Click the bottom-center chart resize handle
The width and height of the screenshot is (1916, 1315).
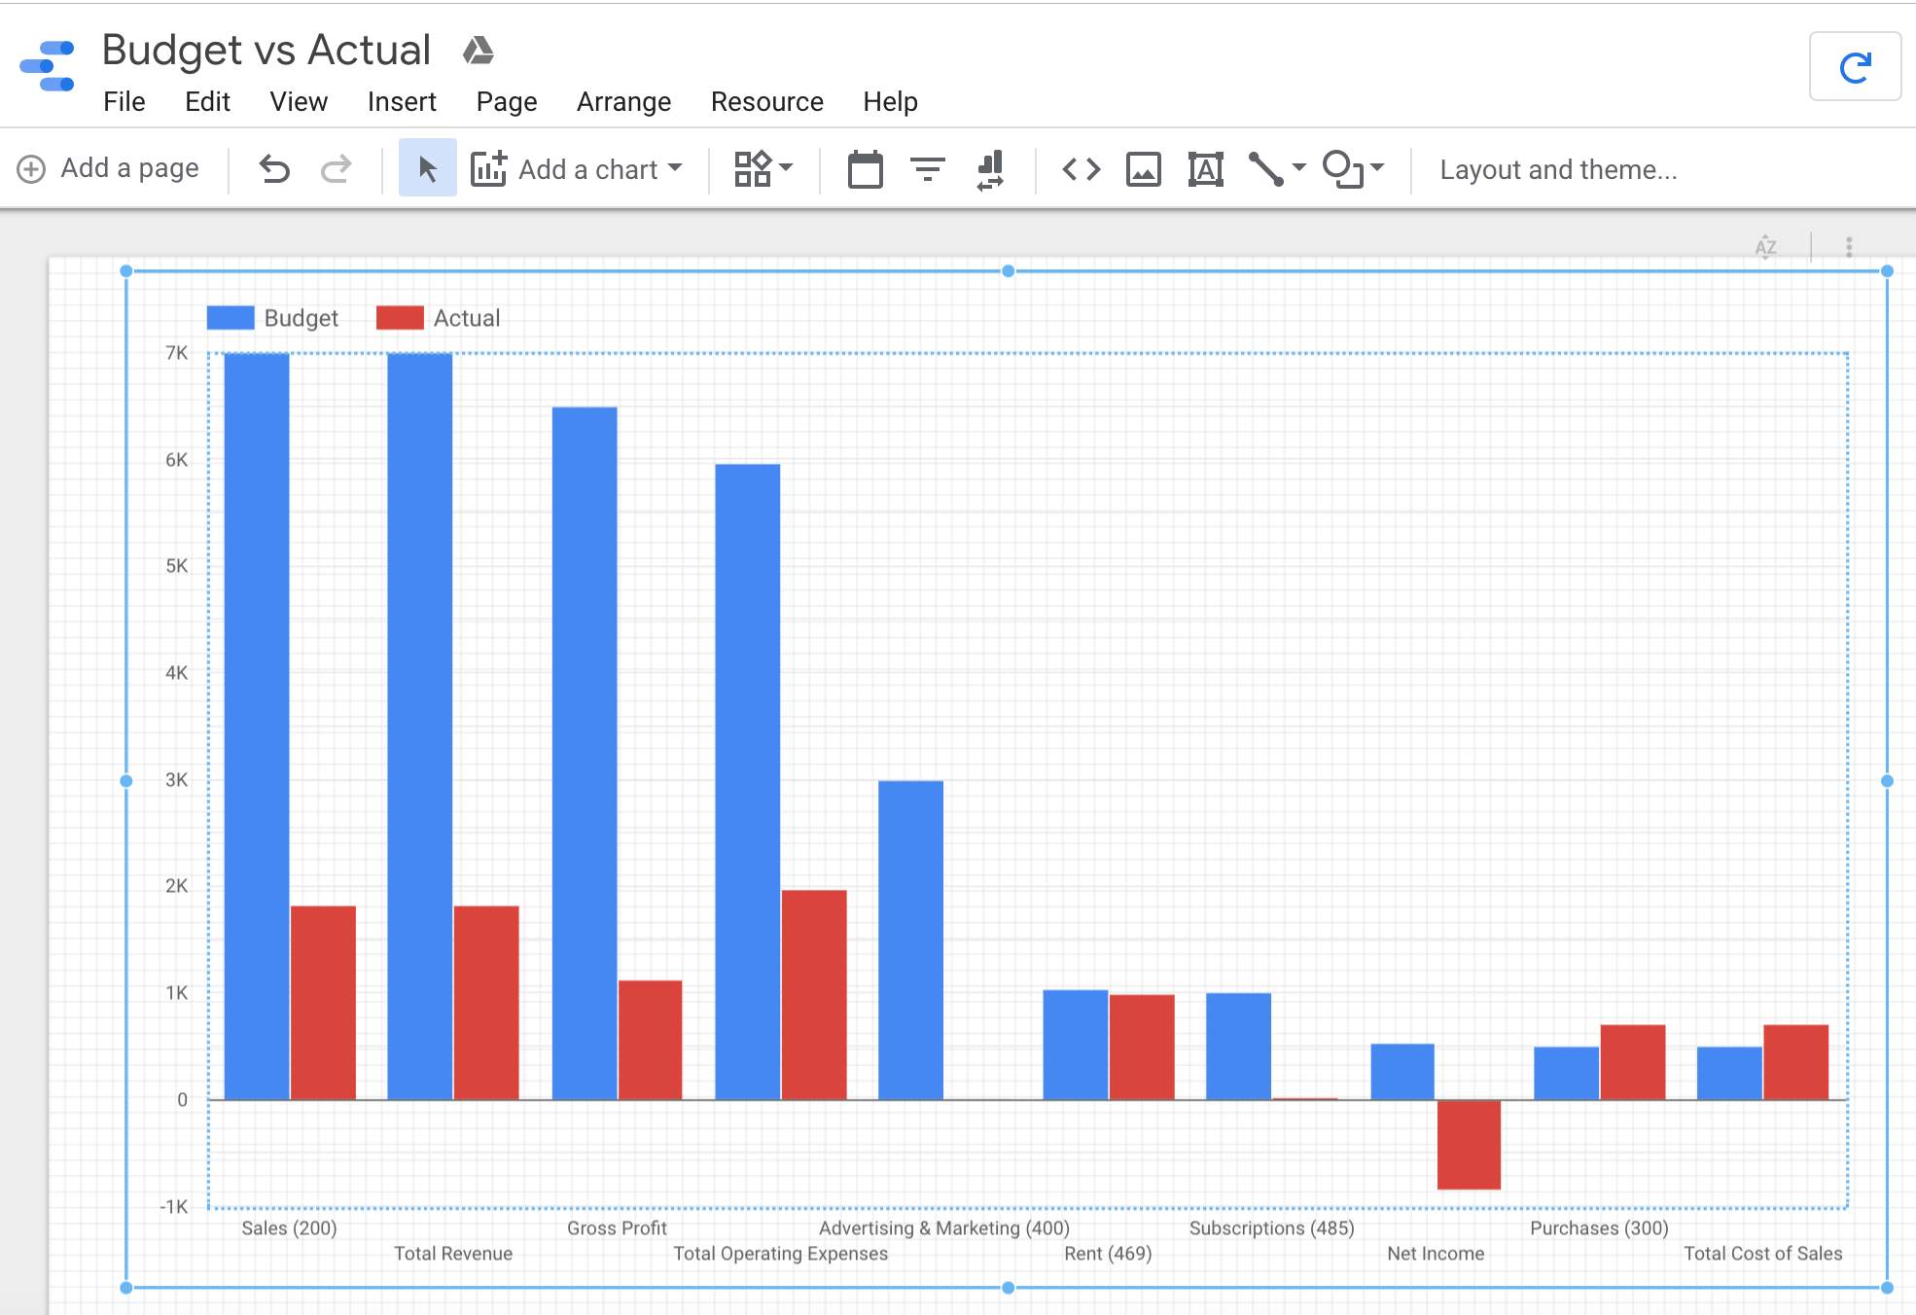[x=1009, y=1288]
